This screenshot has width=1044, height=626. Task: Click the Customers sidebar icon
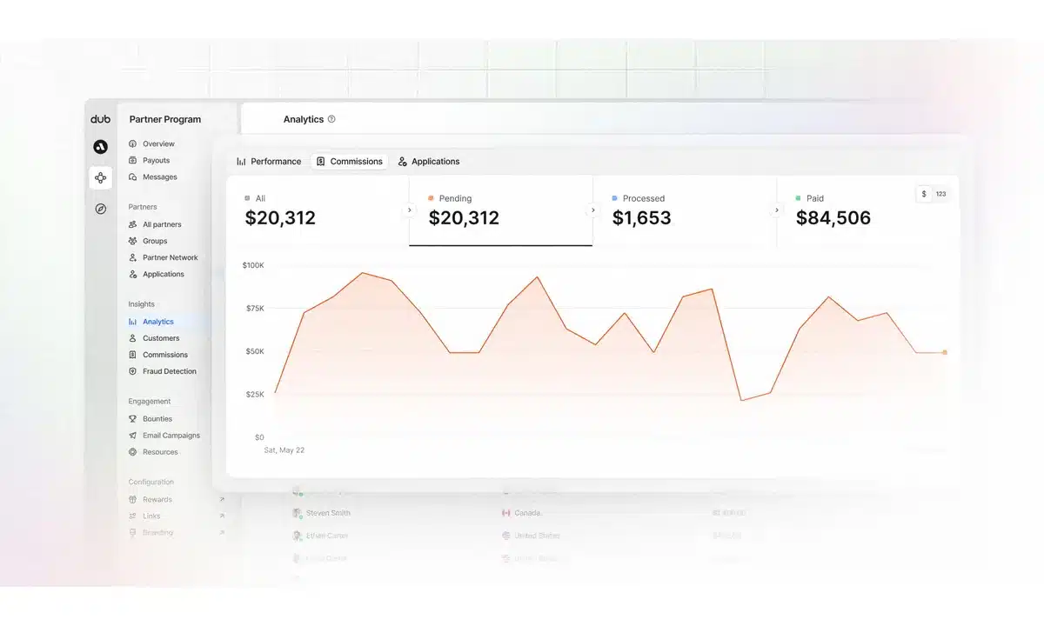coord(132,338)
